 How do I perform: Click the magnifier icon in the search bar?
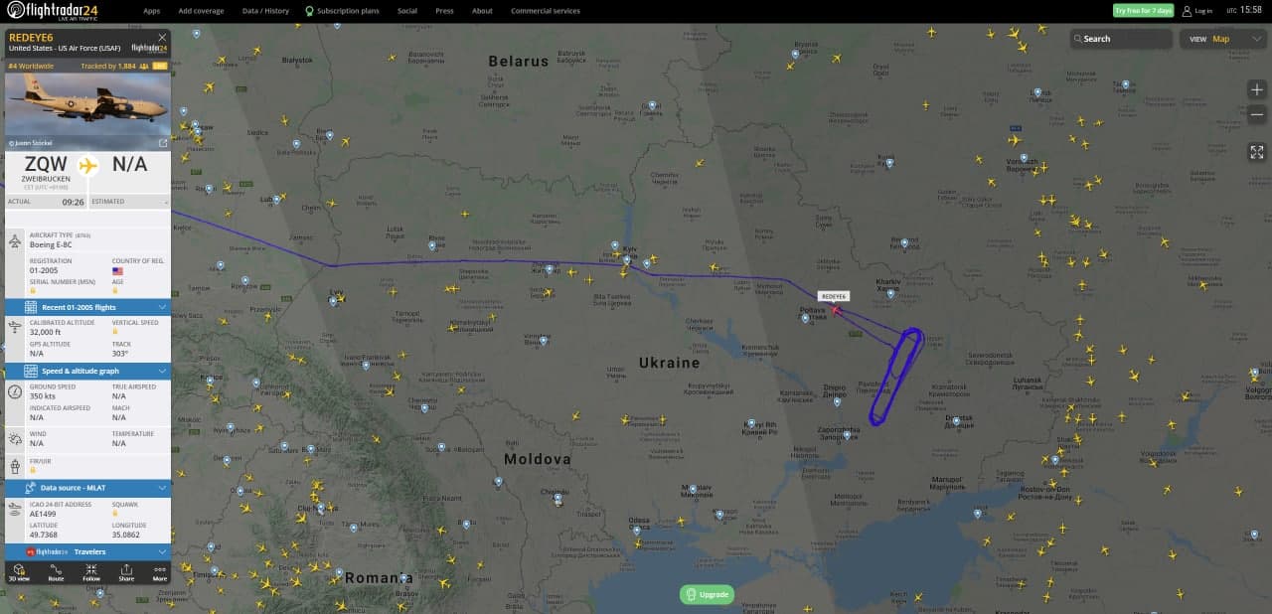[1078, 38]
